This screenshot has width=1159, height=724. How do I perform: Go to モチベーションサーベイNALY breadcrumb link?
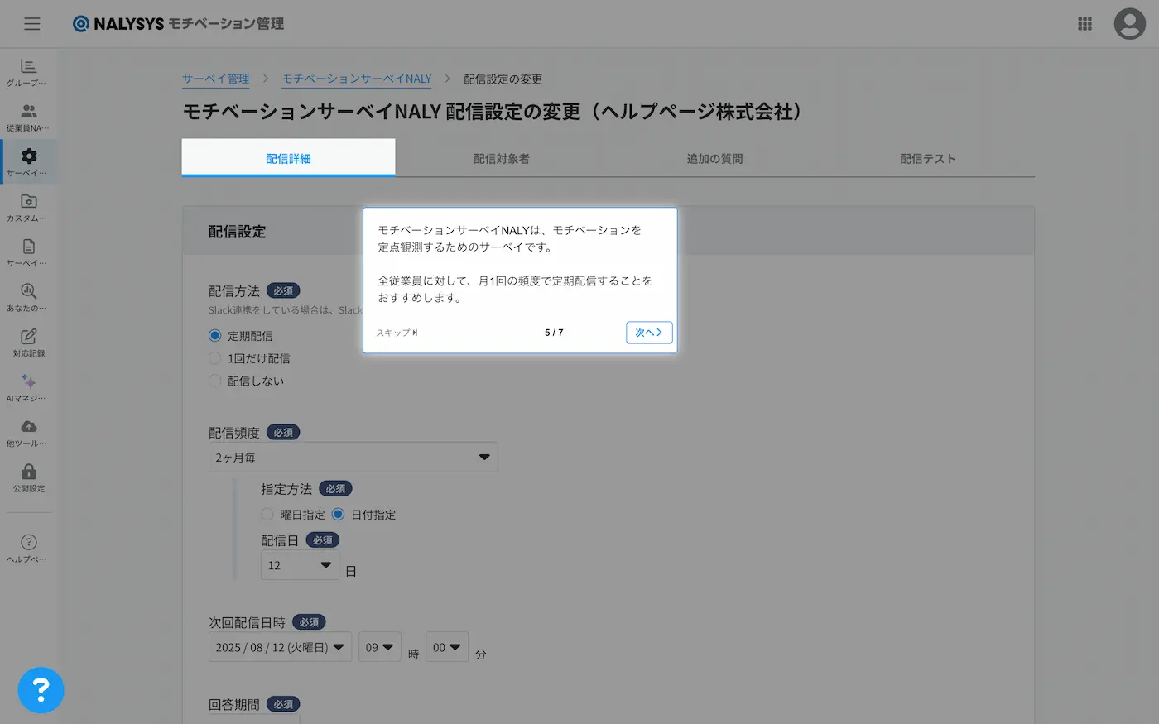coord(357,79)
